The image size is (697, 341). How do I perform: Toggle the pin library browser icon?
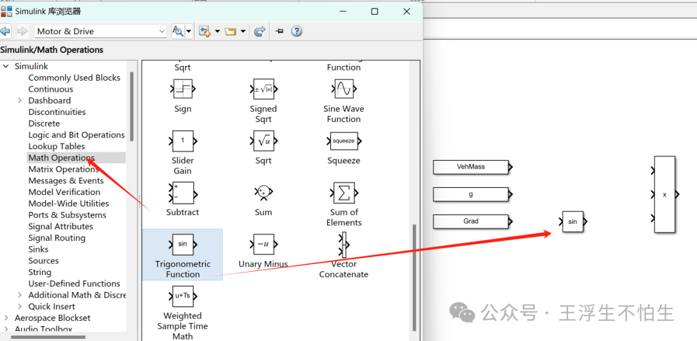[279, 31]
